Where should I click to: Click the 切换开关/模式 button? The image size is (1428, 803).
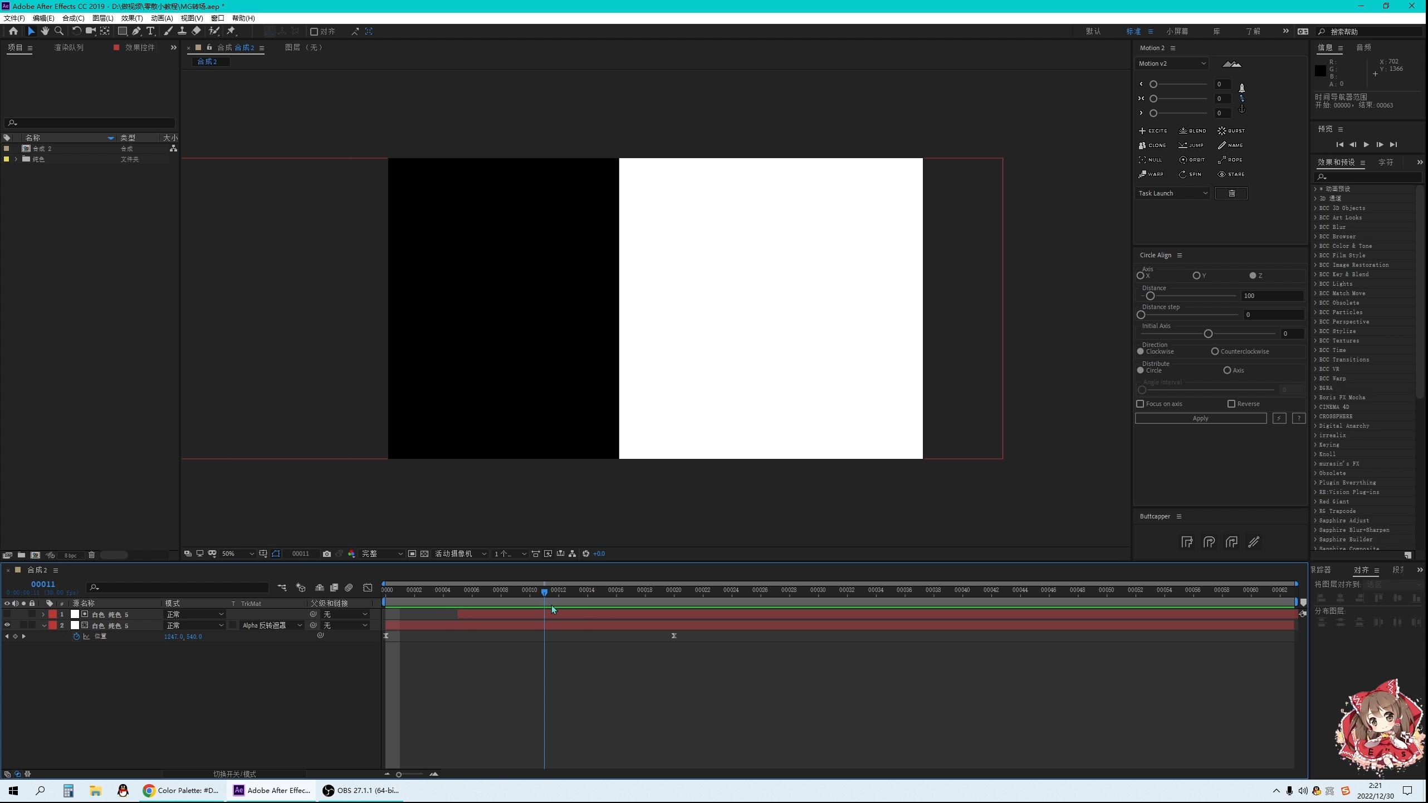(234, 774)
